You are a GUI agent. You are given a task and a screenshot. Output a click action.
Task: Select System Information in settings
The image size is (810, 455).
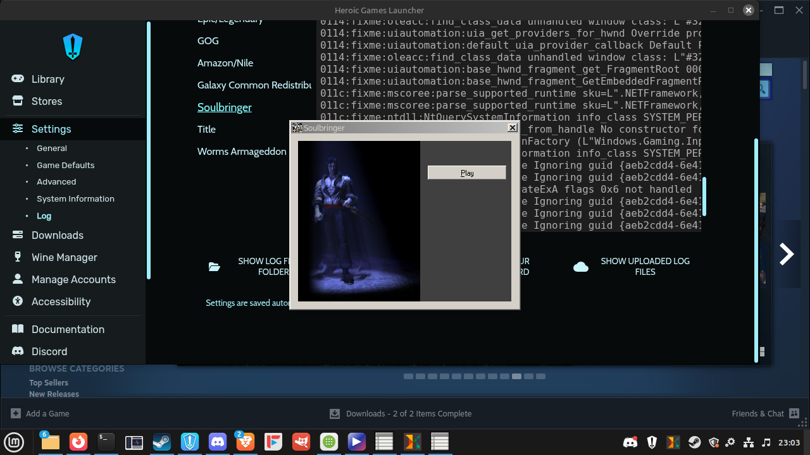[x=76, y=198]
